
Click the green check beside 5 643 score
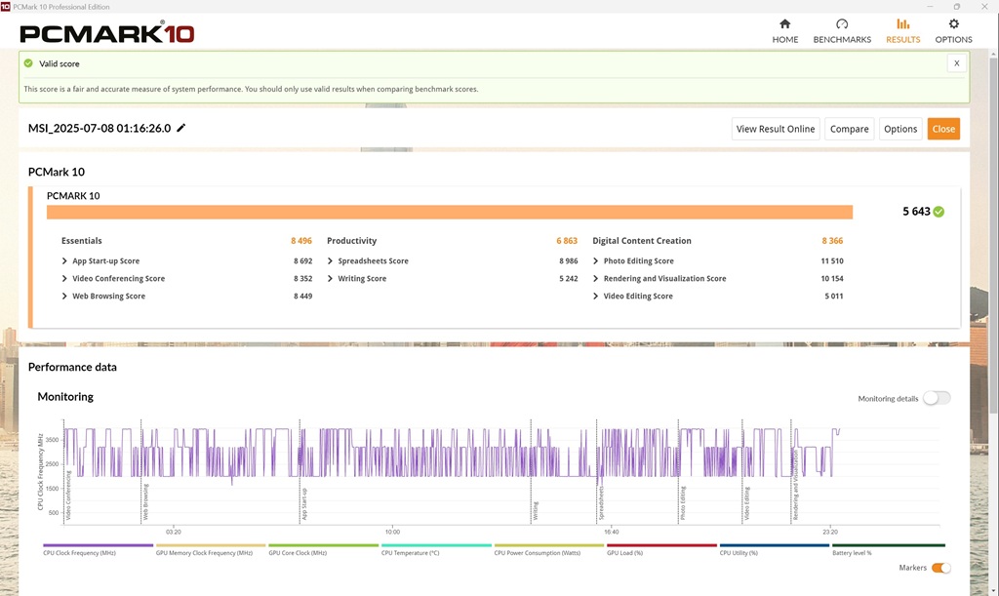tap(939, 212)
